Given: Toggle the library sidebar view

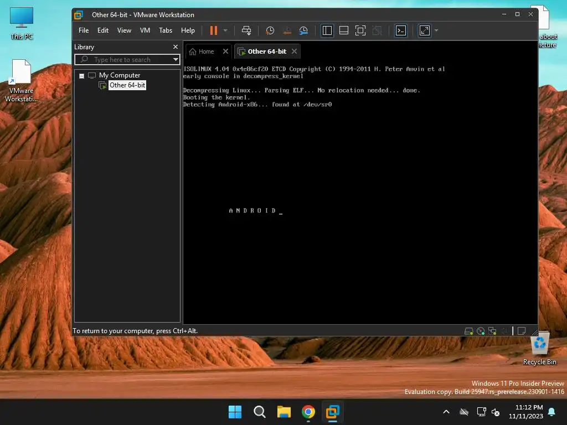Looking at the screenshot, I should [327, 30].
